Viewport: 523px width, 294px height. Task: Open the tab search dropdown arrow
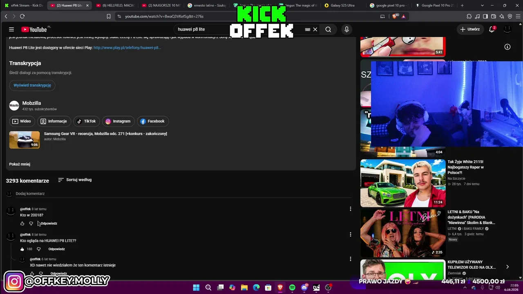(482, 5)
